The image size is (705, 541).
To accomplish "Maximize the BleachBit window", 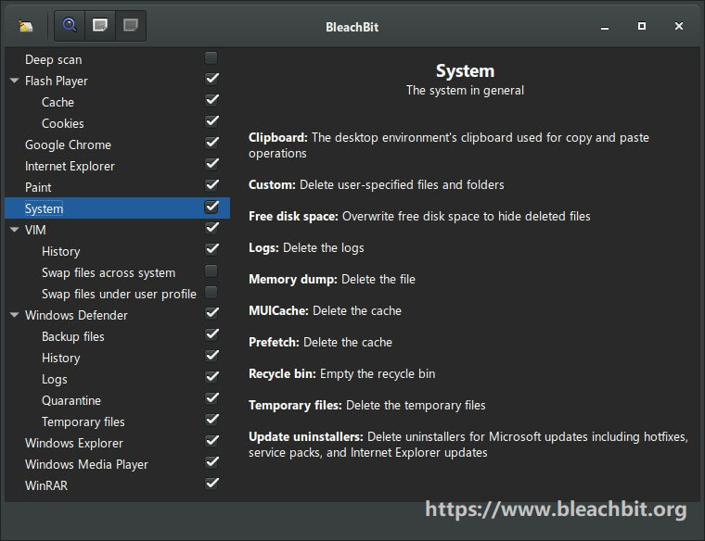I will [x=642, y=26].
